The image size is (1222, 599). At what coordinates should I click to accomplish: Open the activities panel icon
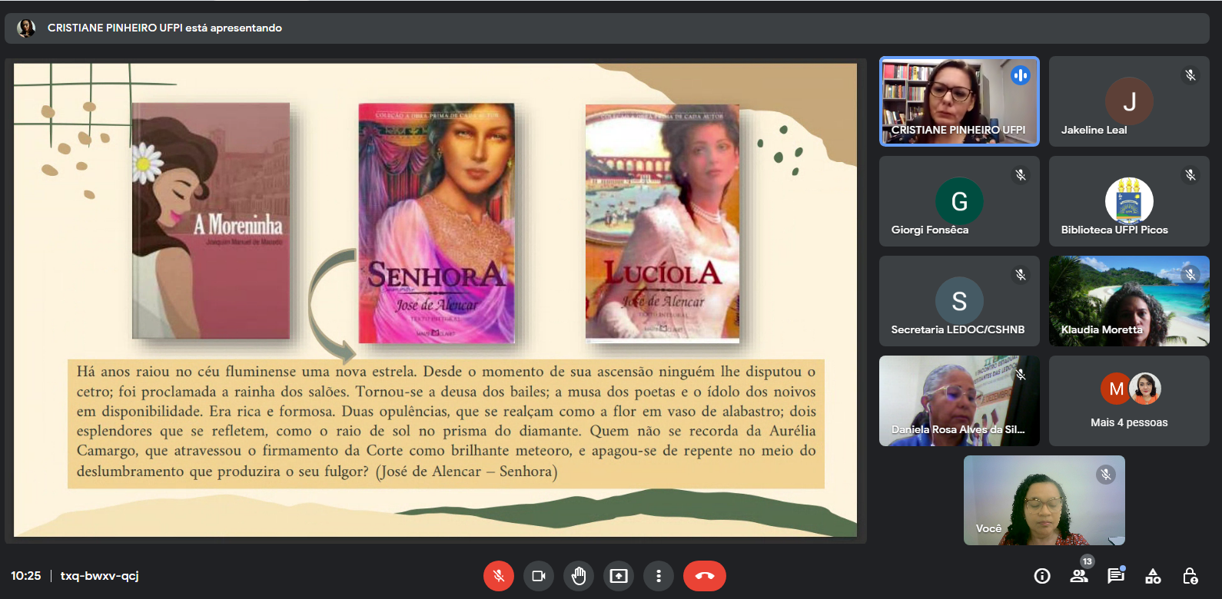pos(1153,576)
